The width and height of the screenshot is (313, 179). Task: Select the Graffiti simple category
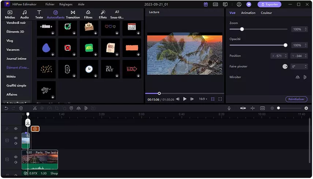pyautogui.click(x=16, y=85)
